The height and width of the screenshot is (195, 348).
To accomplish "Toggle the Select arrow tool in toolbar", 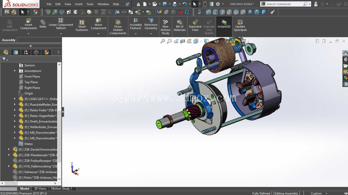I will pyautogui.click(x=23, y=12).
